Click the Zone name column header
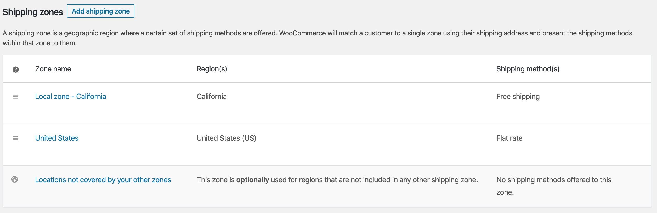 pos(53,69)
